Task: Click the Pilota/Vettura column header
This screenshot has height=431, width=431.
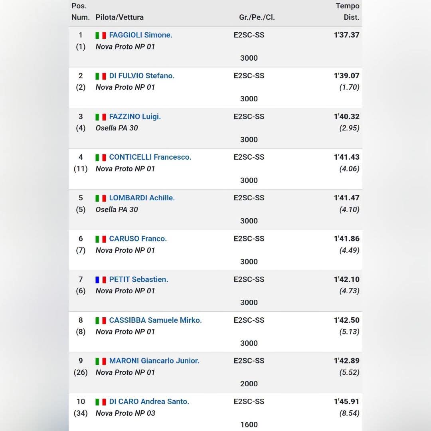Action: click(x=119, y=17)
